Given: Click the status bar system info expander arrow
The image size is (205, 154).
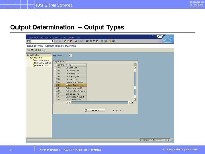Looking at the screenshot, I should click(x=139, y=140).
